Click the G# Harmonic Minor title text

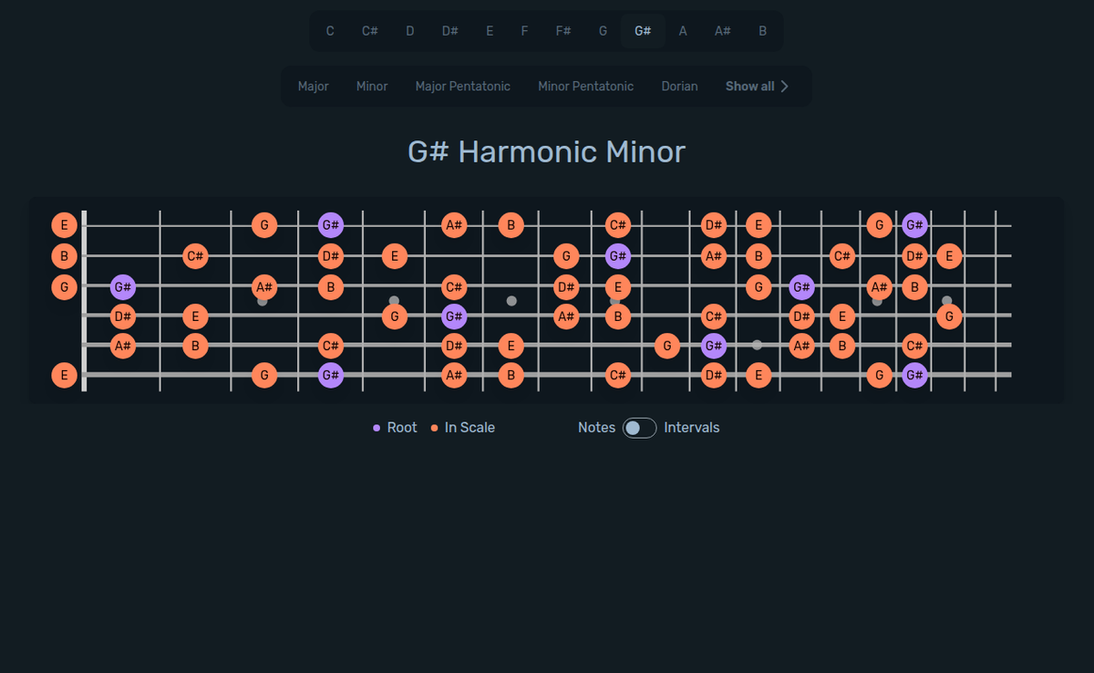[547, 151]
